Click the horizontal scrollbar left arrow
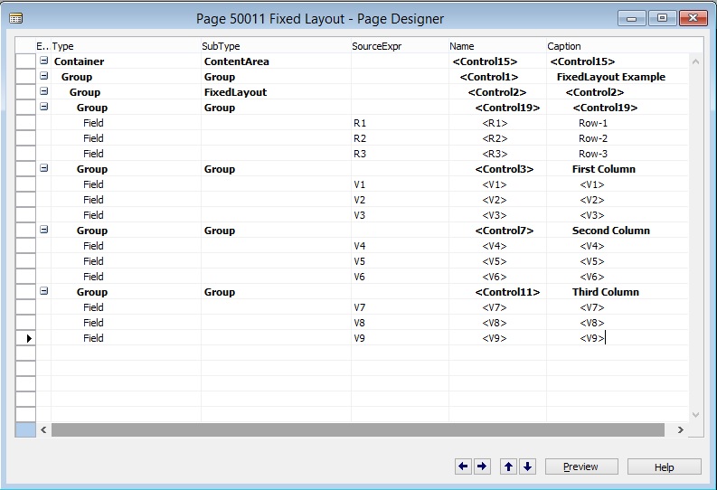 43,429
